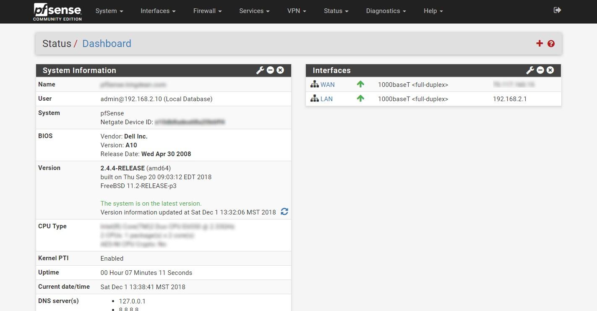Screen dimensions: 597x311
Task: Collapse the System Information widget
Action: tap(270, 70)
